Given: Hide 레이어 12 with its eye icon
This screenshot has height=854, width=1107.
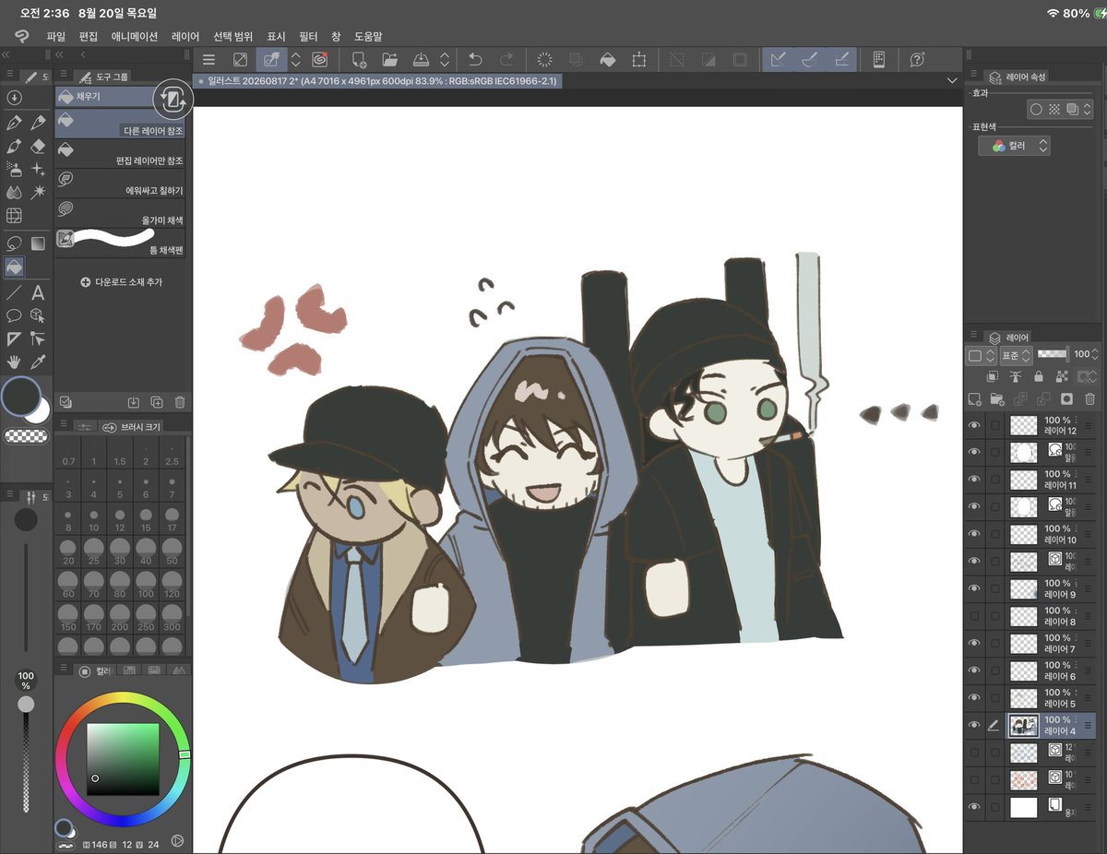Looking at the screenshot, I should [974, 425].
